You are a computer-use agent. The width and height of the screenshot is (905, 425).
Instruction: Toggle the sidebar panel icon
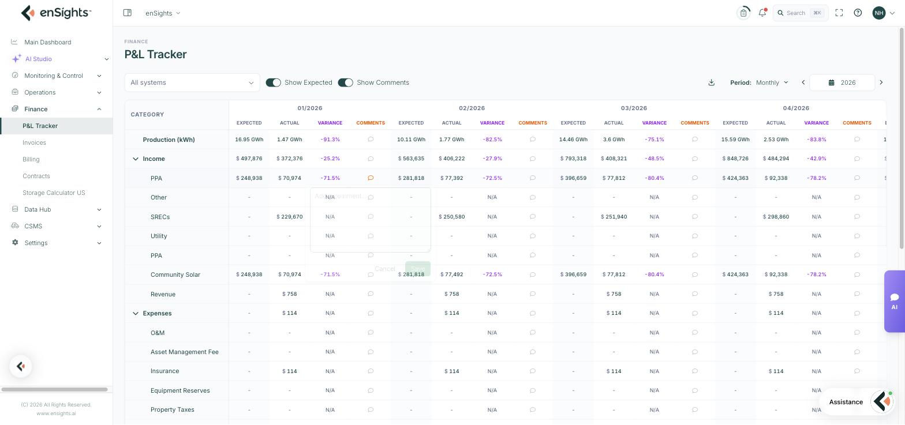128,13
